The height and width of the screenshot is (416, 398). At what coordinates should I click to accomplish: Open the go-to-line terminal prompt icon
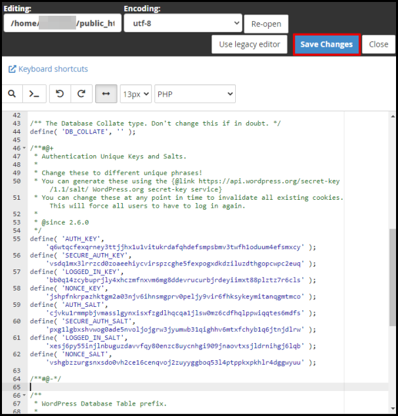coord(34,94)
